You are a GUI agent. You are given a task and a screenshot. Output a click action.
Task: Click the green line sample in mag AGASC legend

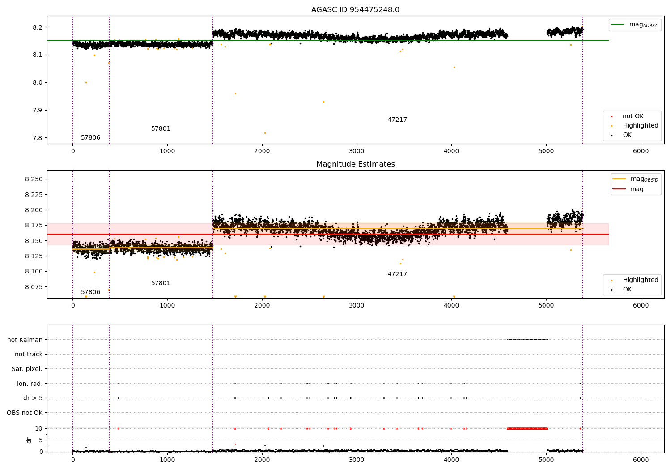(x=618, y=25)
